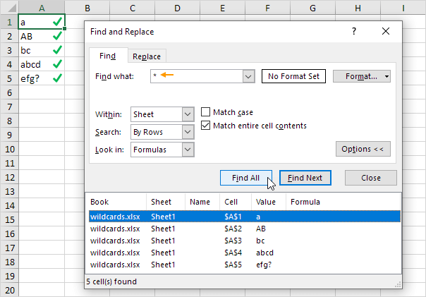Click the Help question mark icon
The height and width of the screenshot is (297, 426).
pyautogui.click(x=354, y=32)
